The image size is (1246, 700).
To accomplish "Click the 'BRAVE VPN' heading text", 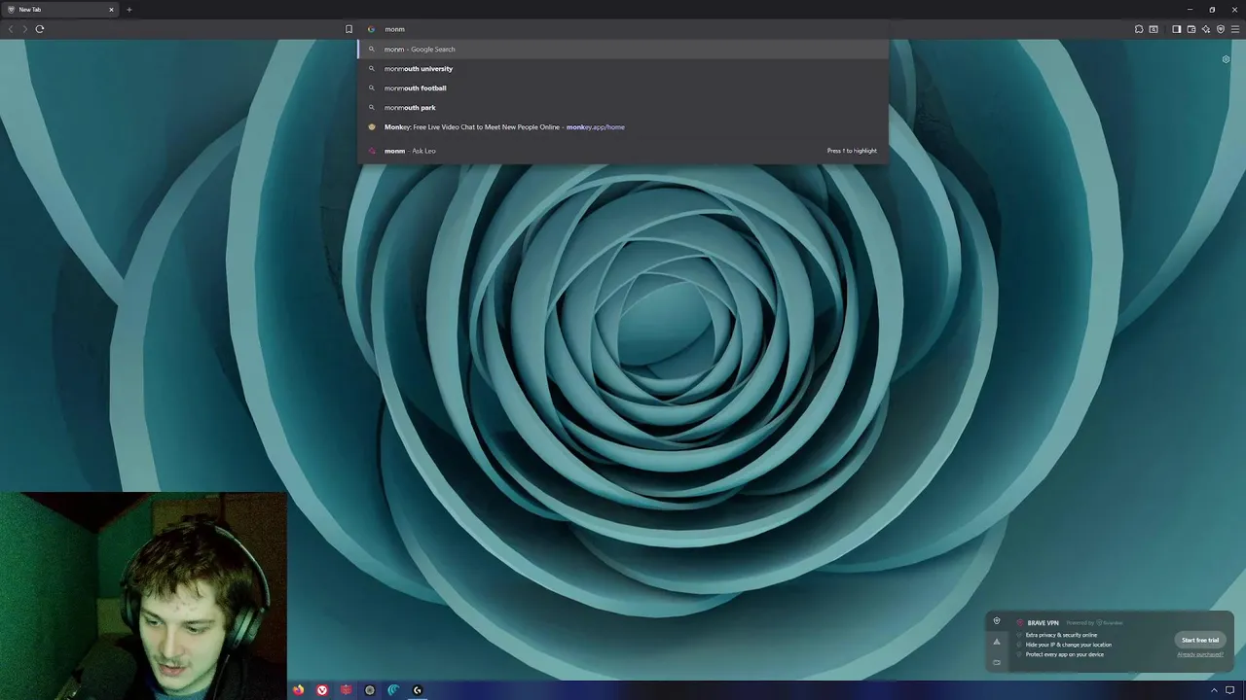I will [1043, 623].
